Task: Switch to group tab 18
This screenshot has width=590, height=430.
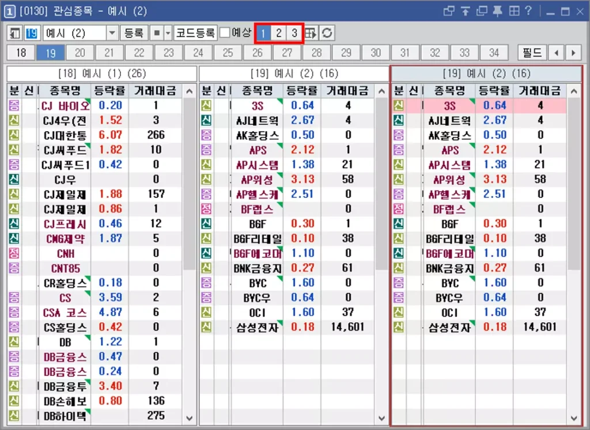Action: tap(21, 53)
